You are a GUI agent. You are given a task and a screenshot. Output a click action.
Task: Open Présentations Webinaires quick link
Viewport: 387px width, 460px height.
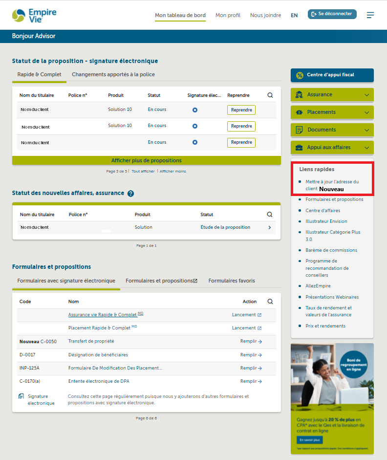tap(332, 297)
